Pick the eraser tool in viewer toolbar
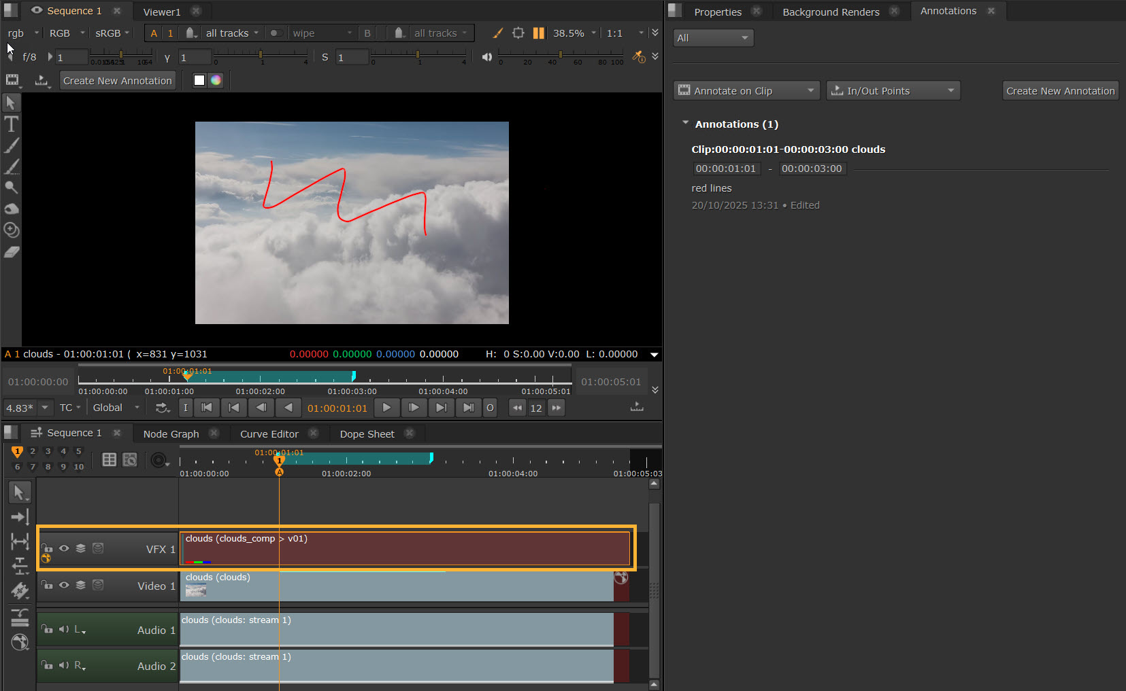 coord(12,252)
